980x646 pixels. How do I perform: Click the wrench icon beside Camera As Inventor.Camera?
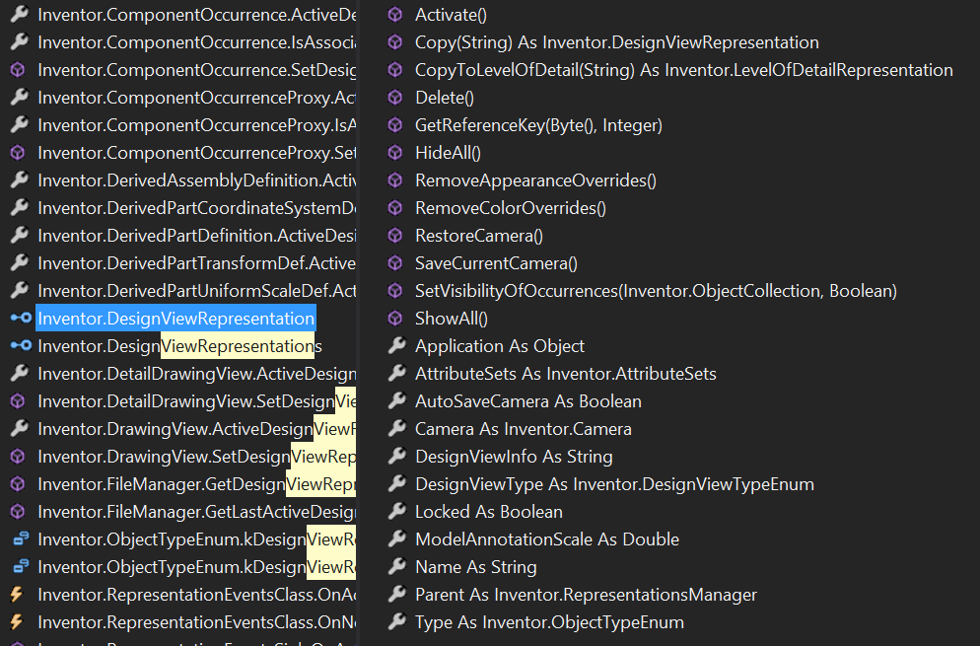coord(397,428)
